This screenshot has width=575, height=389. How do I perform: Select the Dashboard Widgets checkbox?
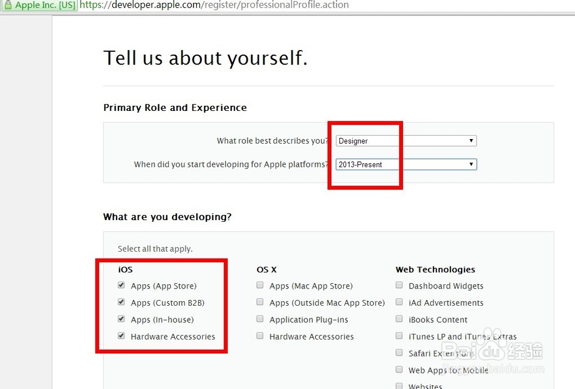coord(399,285)
